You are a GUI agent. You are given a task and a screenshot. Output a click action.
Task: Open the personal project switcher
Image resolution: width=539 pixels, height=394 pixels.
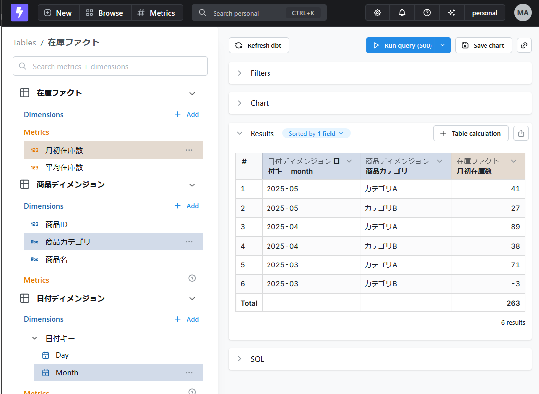485,13
